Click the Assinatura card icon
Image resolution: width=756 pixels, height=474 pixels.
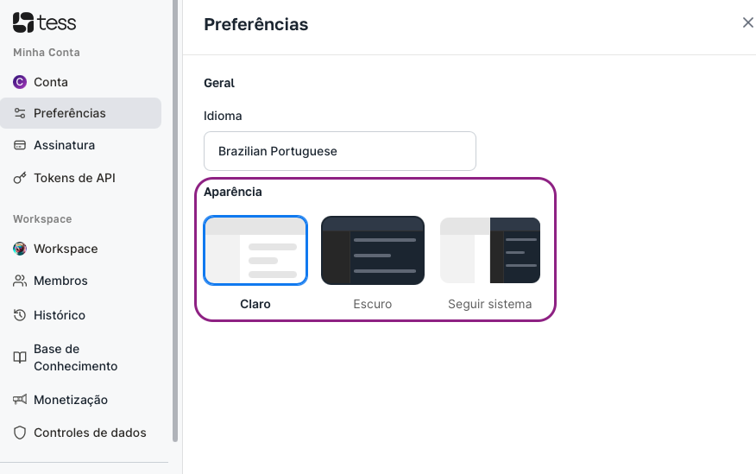20,145
